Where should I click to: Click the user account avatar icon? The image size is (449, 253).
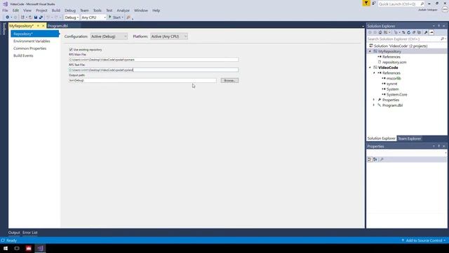coord(445,10)
